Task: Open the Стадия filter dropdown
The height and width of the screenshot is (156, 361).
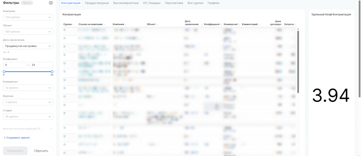Action: (28, 116)
